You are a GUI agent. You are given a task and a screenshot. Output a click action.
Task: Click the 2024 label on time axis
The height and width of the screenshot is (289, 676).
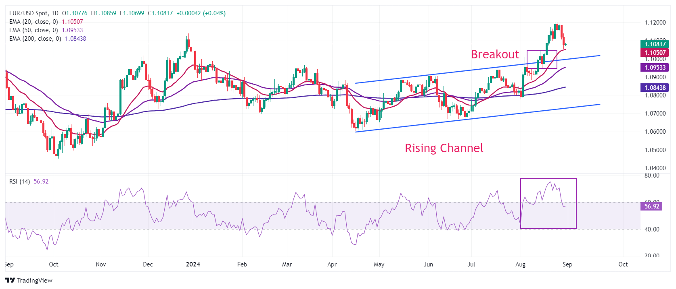tap(193, 264)
